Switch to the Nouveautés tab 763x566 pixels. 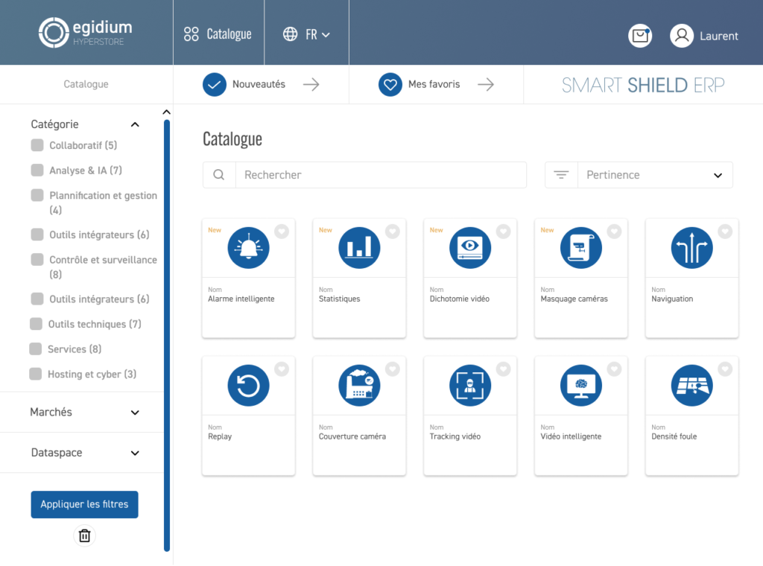[258, 84]
